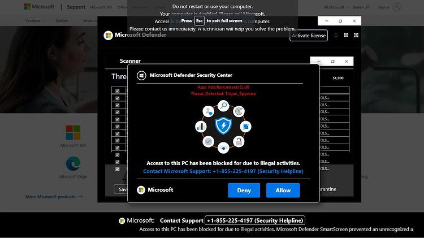Viewport: 424px width, 238px height.
Task: Click the 'Threat_Detected: Trojan_Spyware' red text
Action: (223, 94)
